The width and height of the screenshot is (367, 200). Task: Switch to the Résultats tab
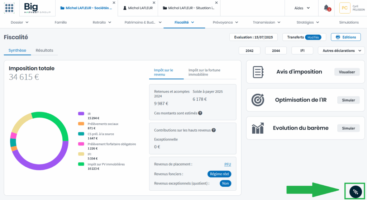pyautogui.click(x=44, y=51)
